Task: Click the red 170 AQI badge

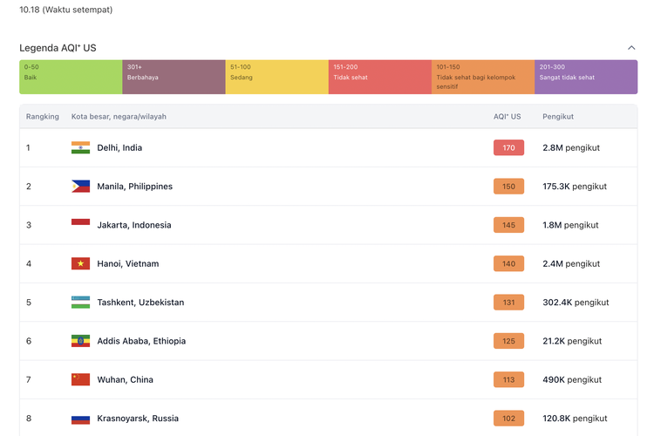Action: 508,148
